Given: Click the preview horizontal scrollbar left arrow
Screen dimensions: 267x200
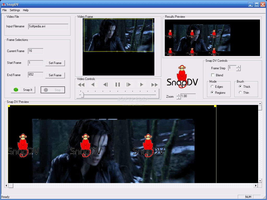Looking at the screenshot, I should [6, 185].
